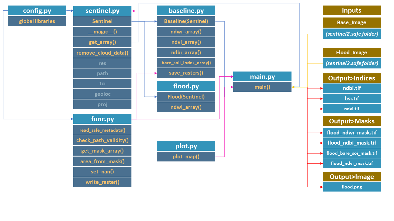Click the Output>Indices section header
This screenshot has width=394, height=221.
tap(352, 78)
